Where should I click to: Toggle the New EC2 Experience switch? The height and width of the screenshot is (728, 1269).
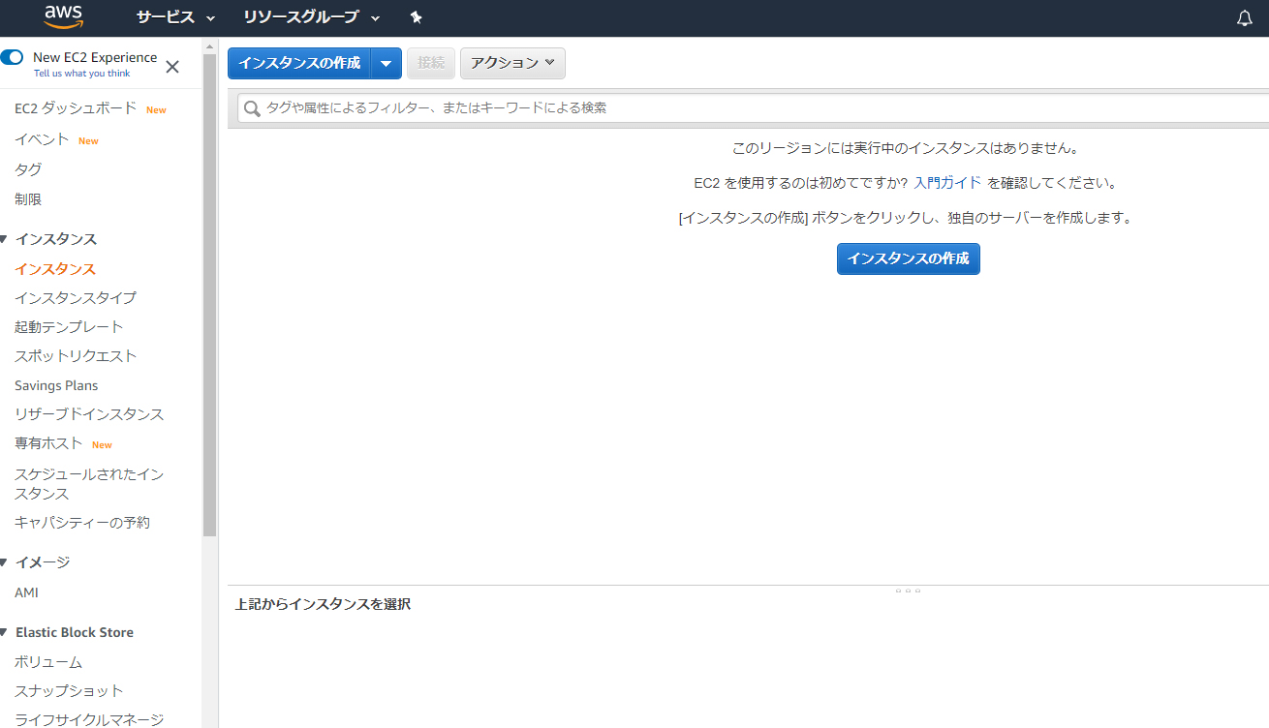tap(13, 58)
